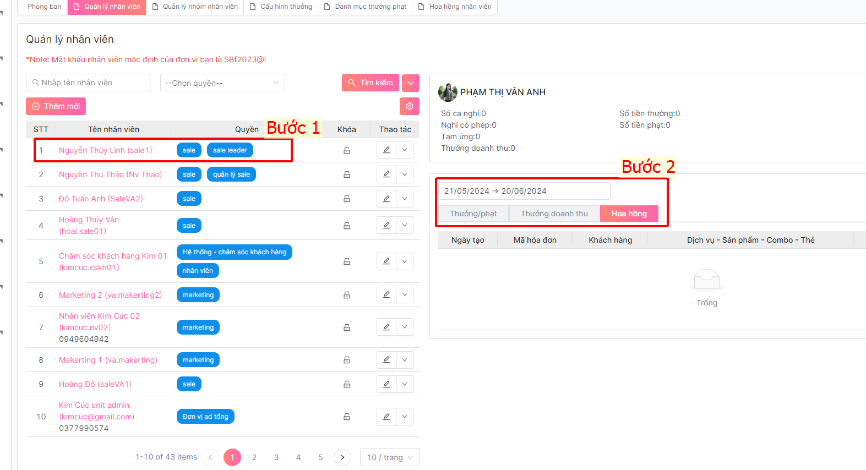Click Phạm Thị Vân Anh profile avatar

[x=448, y=92]
